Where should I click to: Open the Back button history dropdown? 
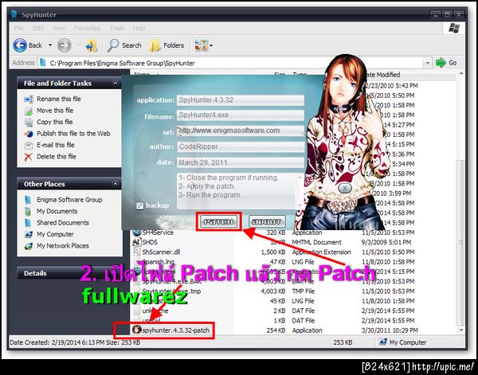point(50,45)
